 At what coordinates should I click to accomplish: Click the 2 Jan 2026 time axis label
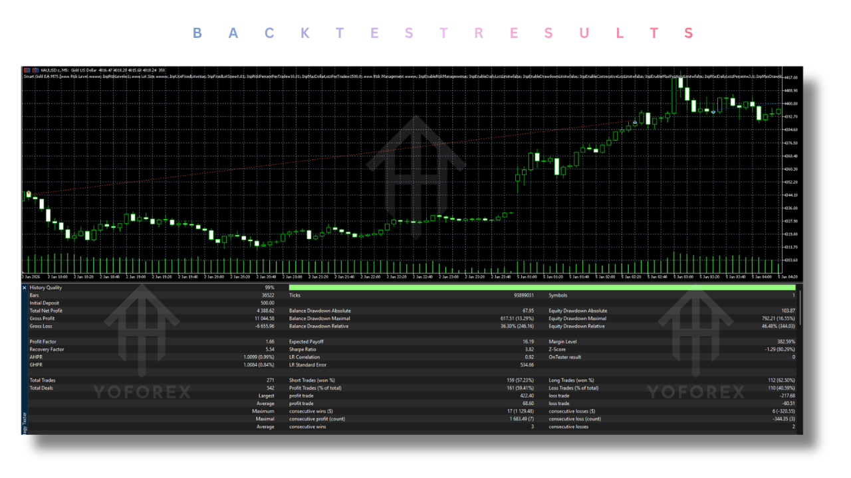pyautogui.click(x=31, y=276)
